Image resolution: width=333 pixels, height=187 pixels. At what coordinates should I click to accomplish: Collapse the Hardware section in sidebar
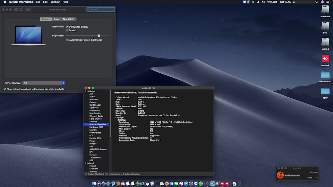85,91
